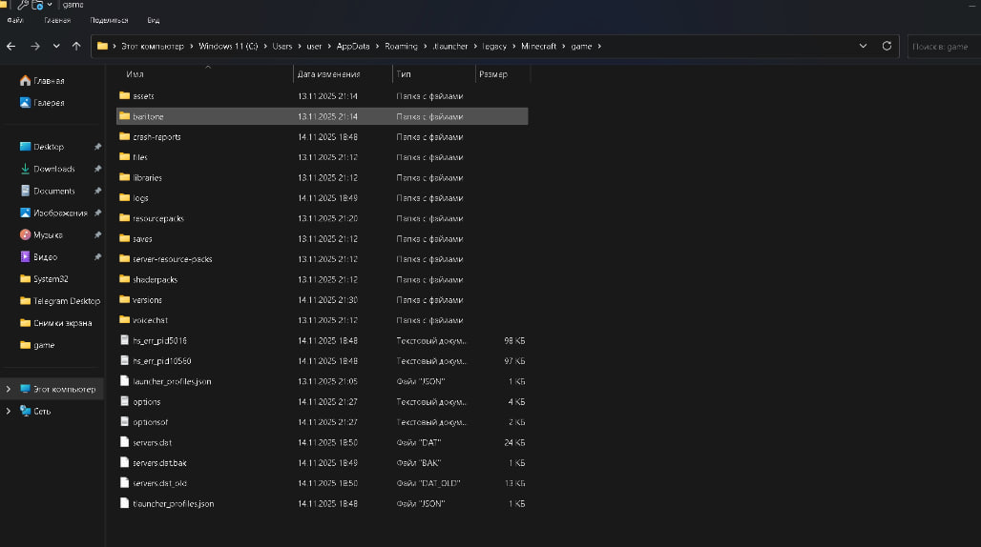Select the baritone folder icon
Image resolution: width=981 pixels, height=547 pixels.
[x=124, y=116]
